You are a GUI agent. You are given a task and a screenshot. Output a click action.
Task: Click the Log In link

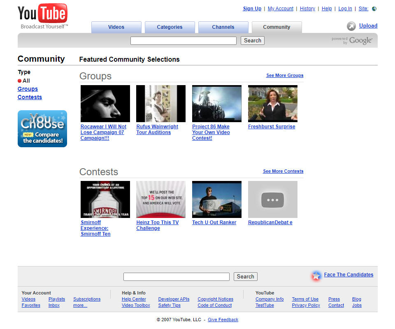(x=345, y=9)
